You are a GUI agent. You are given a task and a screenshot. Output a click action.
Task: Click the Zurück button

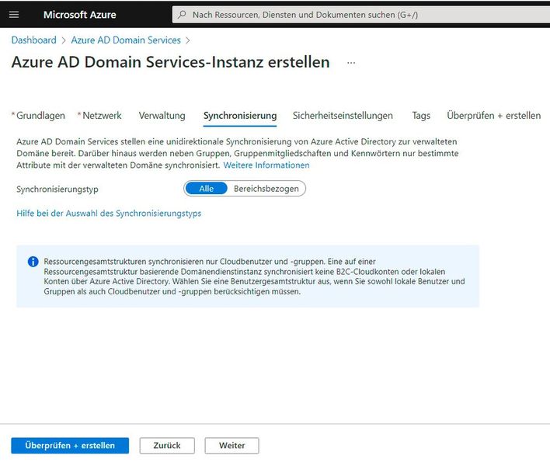167,445
